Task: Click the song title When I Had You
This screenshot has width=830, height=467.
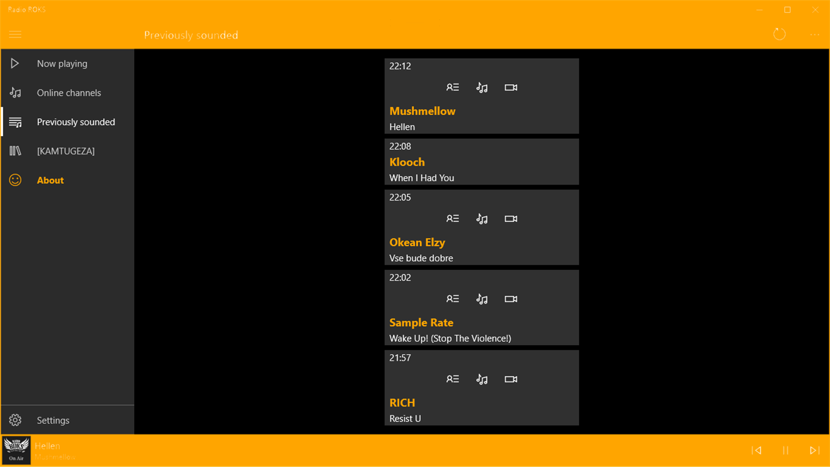Action: [x=422, y=178]
